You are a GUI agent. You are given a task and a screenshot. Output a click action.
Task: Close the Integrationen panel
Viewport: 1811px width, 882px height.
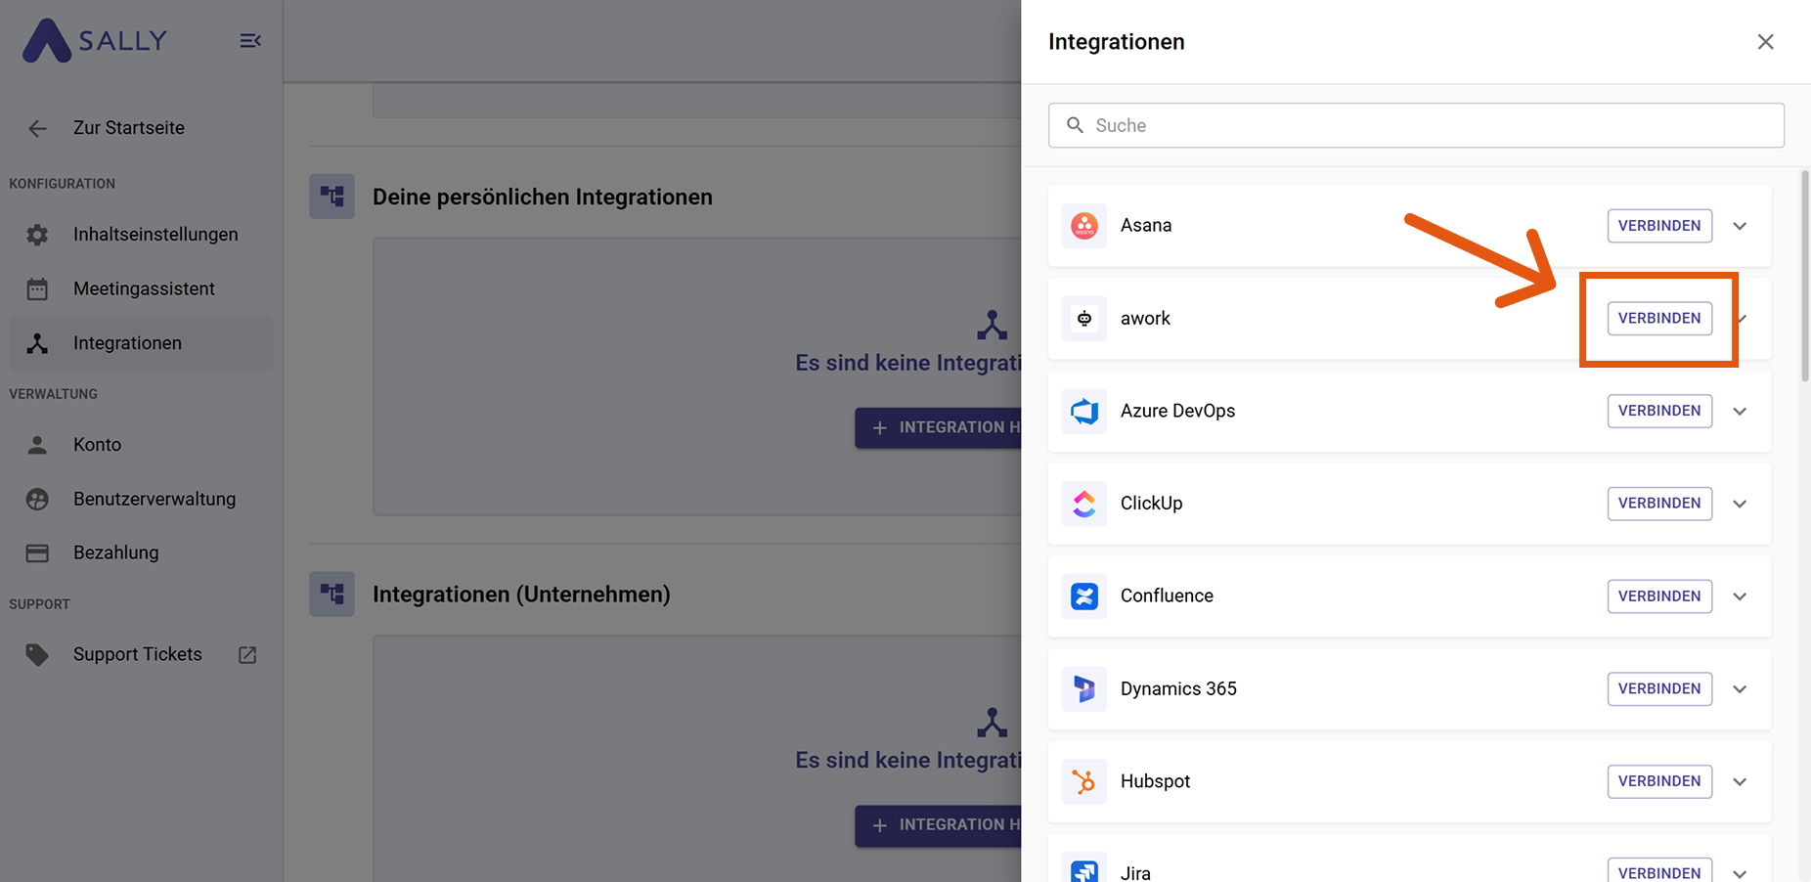(1765, 42)
